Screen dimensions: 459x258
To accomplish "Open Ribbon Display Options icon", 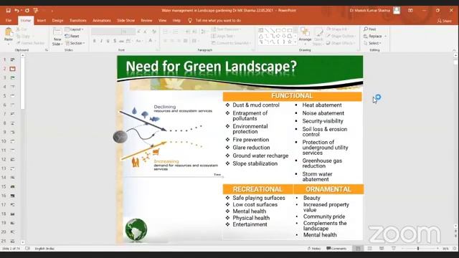I will [x=410, y=11].
